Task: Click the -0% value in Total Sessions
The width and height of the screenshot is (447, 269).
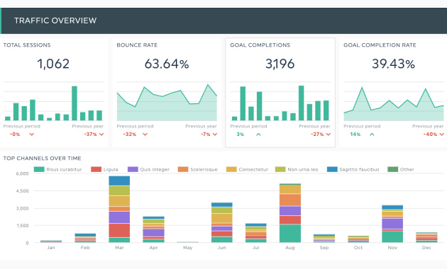Action: pyautogui.click(x=15, y=134)
